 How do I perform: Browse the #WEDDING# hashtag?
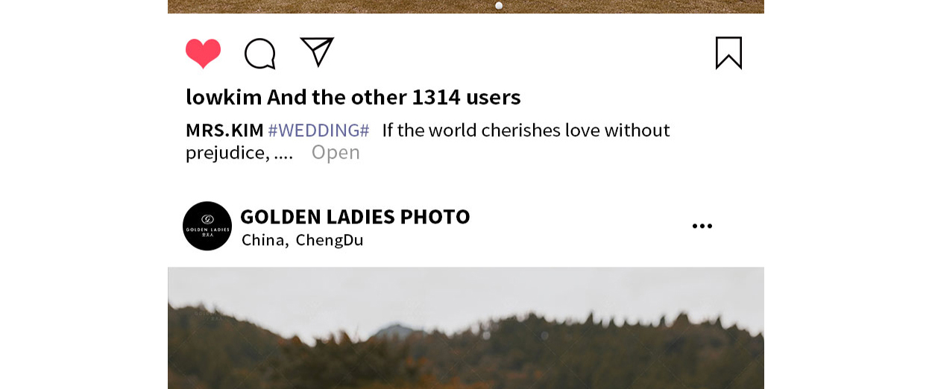tap(318, 130)
